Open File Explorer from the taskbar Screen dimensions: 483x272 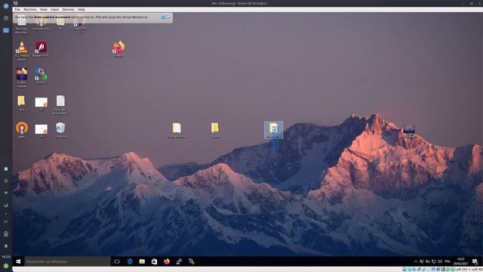point(142,261)
